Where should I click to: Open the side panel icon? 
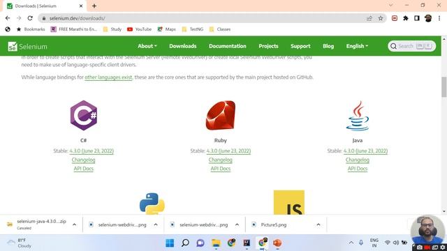click(417, 18)
